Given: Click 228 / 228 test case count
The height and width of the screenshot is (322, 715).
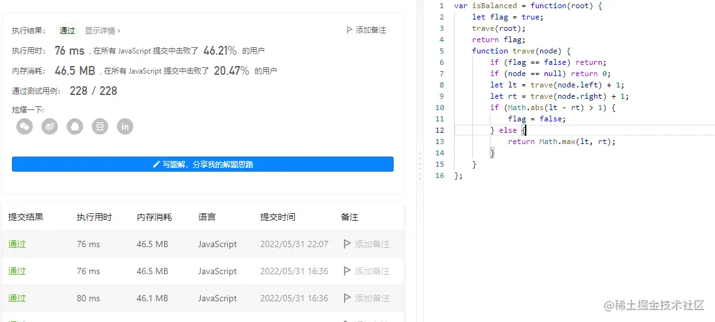Looking at the screenshot, I should tap(94, 91).
